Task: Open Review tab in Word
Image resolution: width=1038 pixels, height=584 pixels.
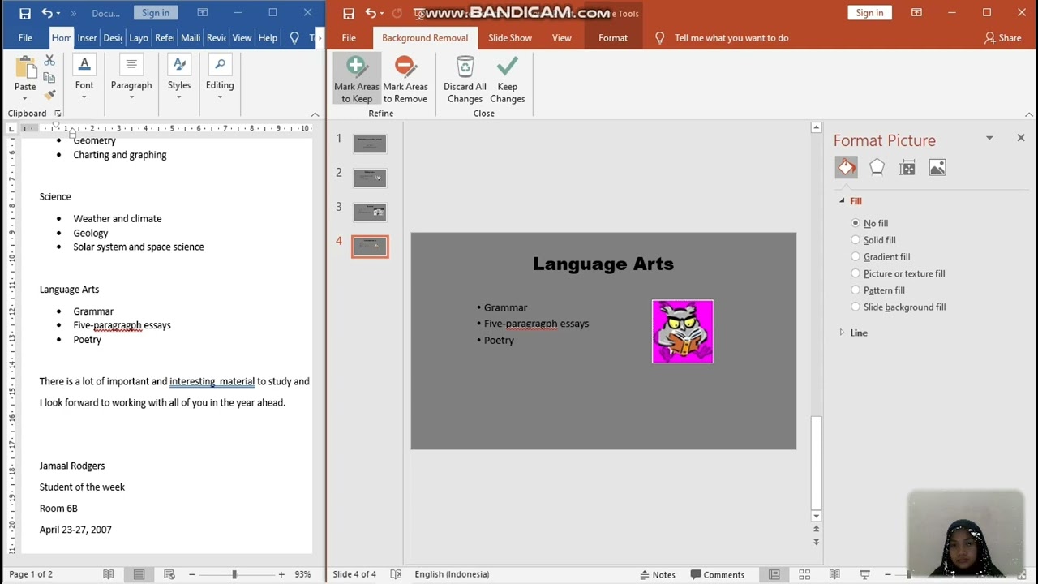Action: [x=216, y=37]
